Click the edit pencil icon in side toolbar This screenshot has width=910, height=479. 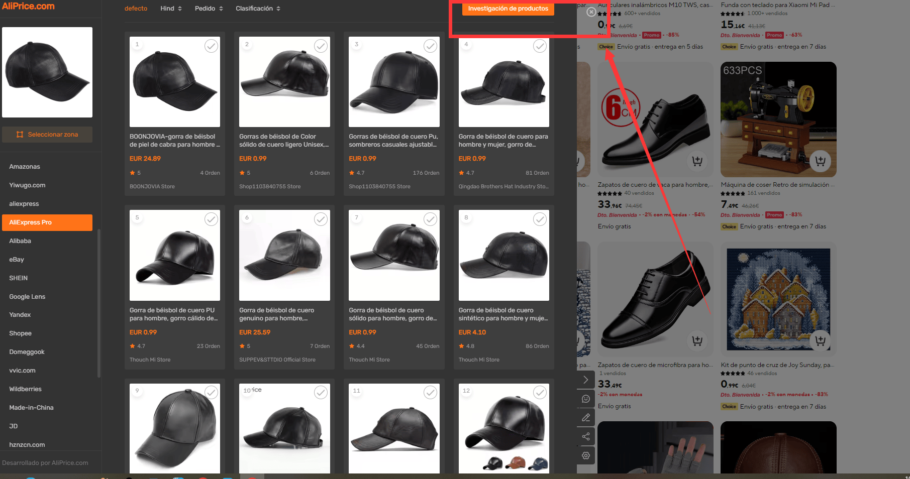tap(586, 417)
